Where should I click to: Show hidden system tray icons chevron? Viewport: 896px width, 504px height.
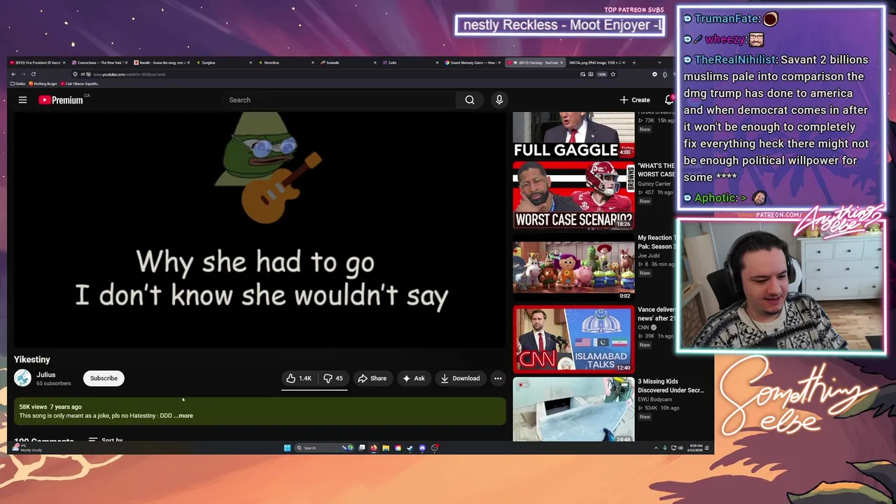pos(656,448)
